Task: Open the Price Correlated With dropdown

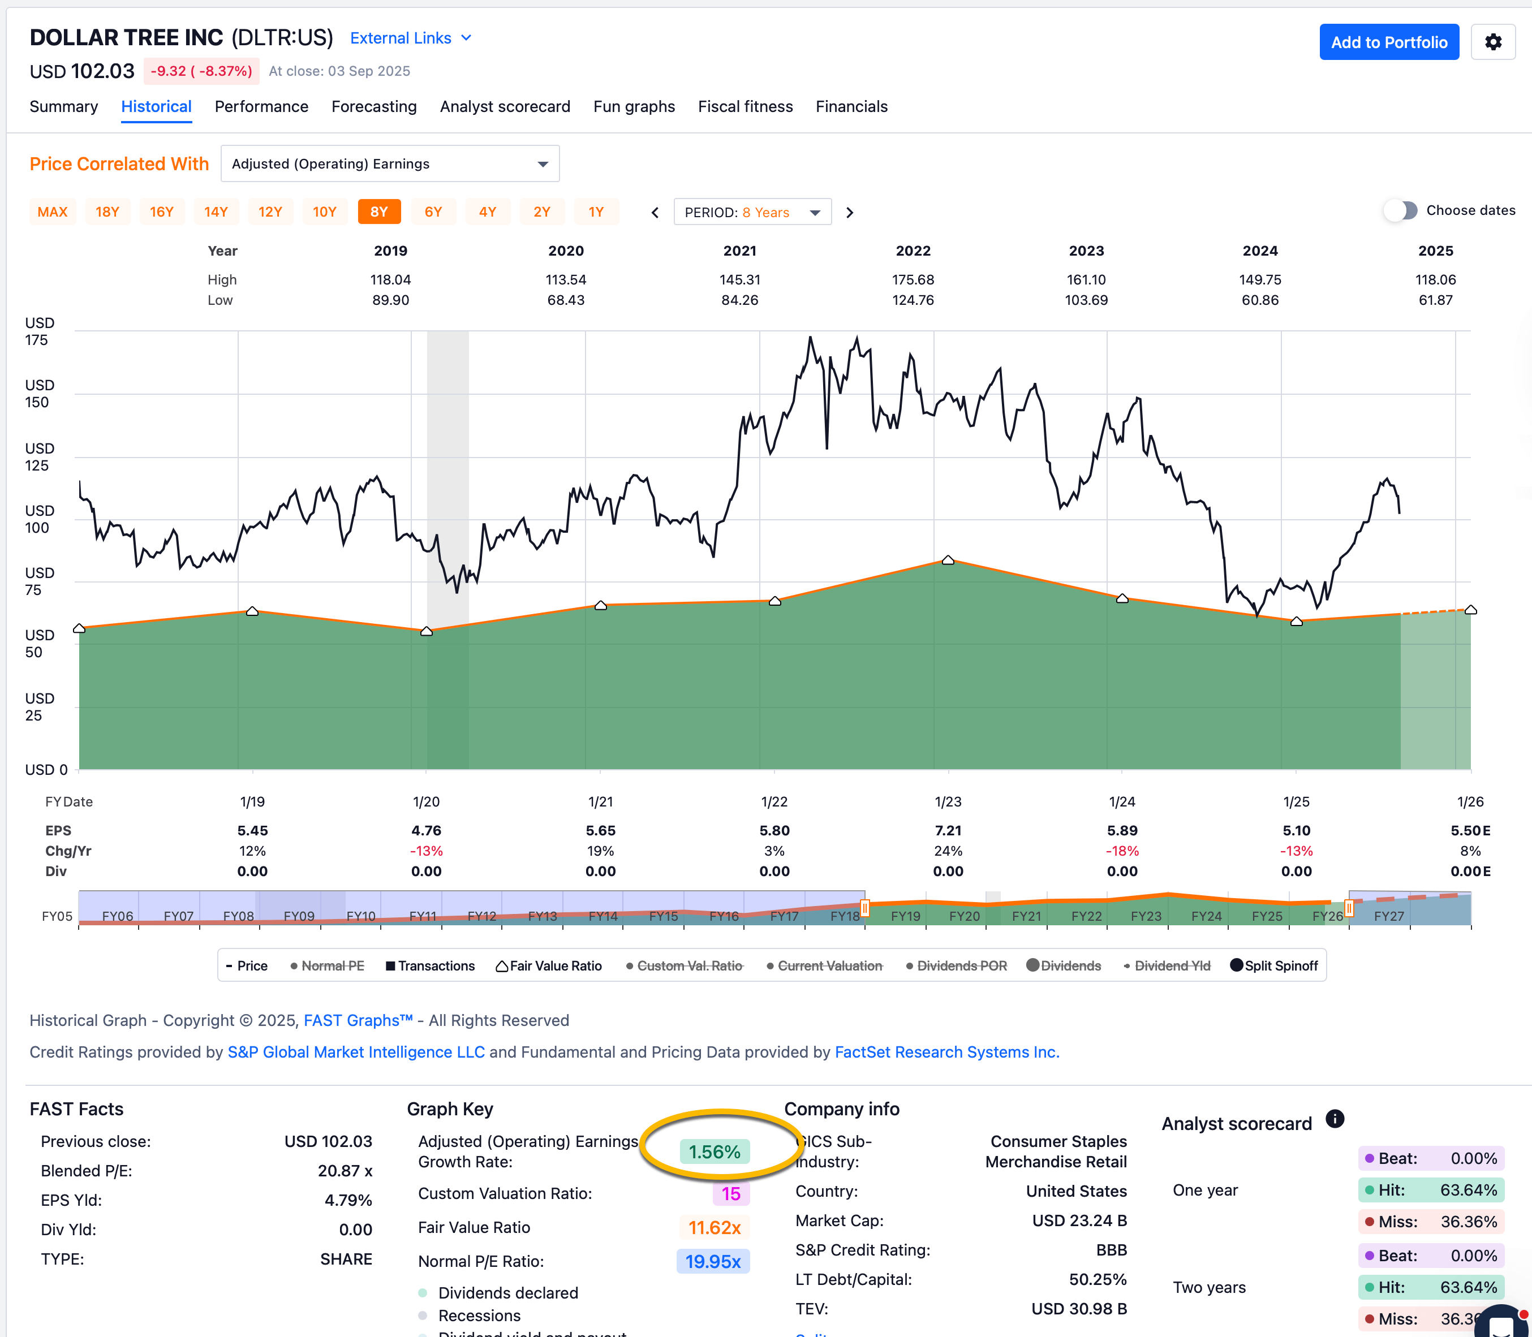Action: tap(390, 163)
